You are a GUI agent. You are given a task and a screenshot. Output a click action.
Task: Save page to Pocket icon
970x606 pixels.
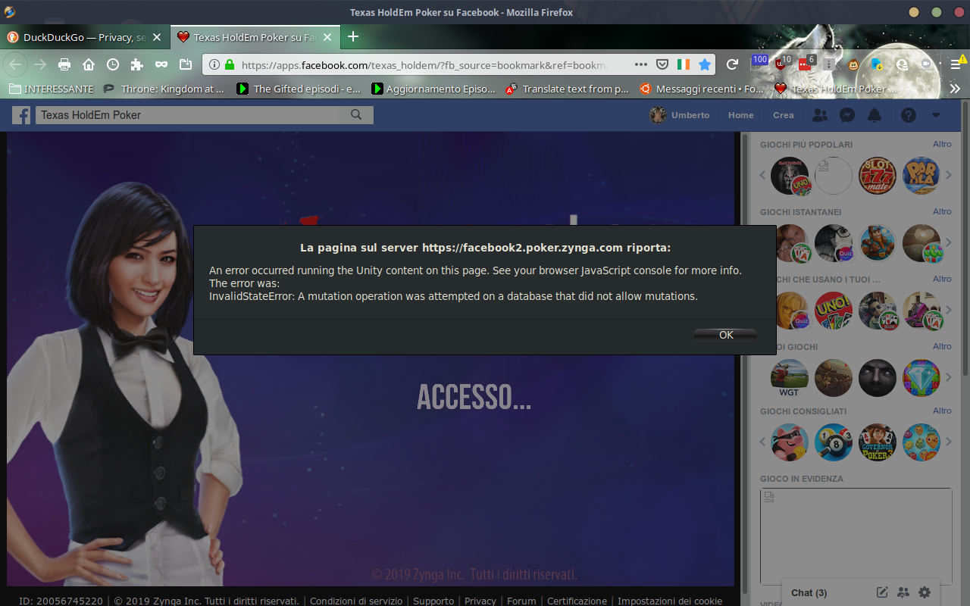pos(662,64)
